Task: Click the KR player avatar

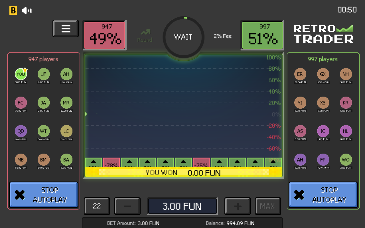Action: click(x=346, y=103)
